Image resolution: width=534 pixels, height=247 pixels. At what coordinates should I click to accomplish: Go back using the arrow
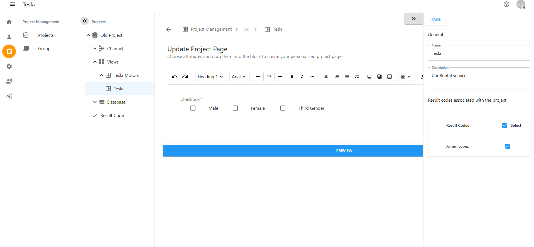(168, 30)
